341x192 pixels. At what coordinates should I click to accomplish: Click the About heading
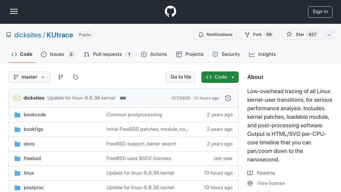(255, 77)
